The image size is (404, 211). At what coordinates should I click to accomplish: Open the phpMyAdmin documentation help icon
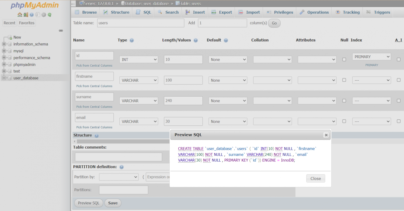(32, 15)
